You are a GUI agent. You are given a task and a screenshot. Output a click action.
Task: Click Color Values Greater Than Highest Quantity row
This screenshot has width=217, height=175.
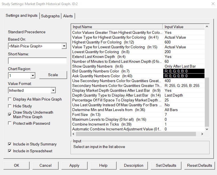138,32
